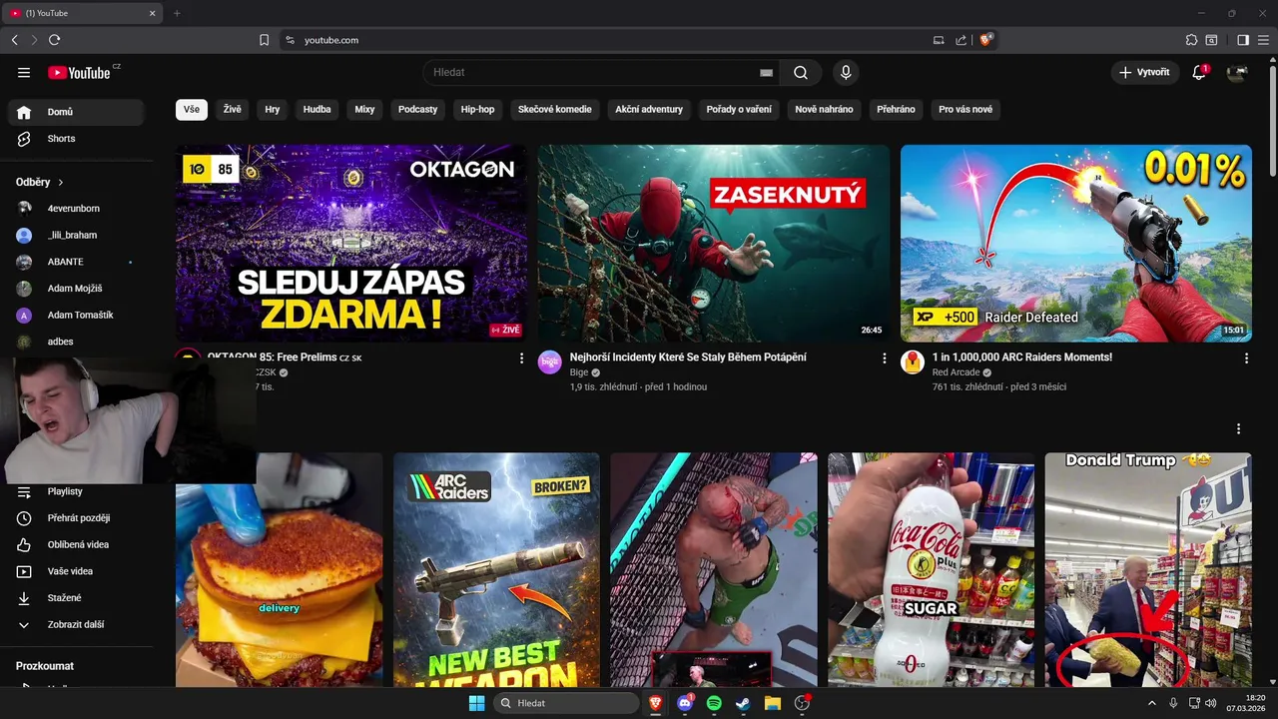Image resolution: width=1278 pixels, height=719 pixels.
Task: Reload the page
Action: 54,40
